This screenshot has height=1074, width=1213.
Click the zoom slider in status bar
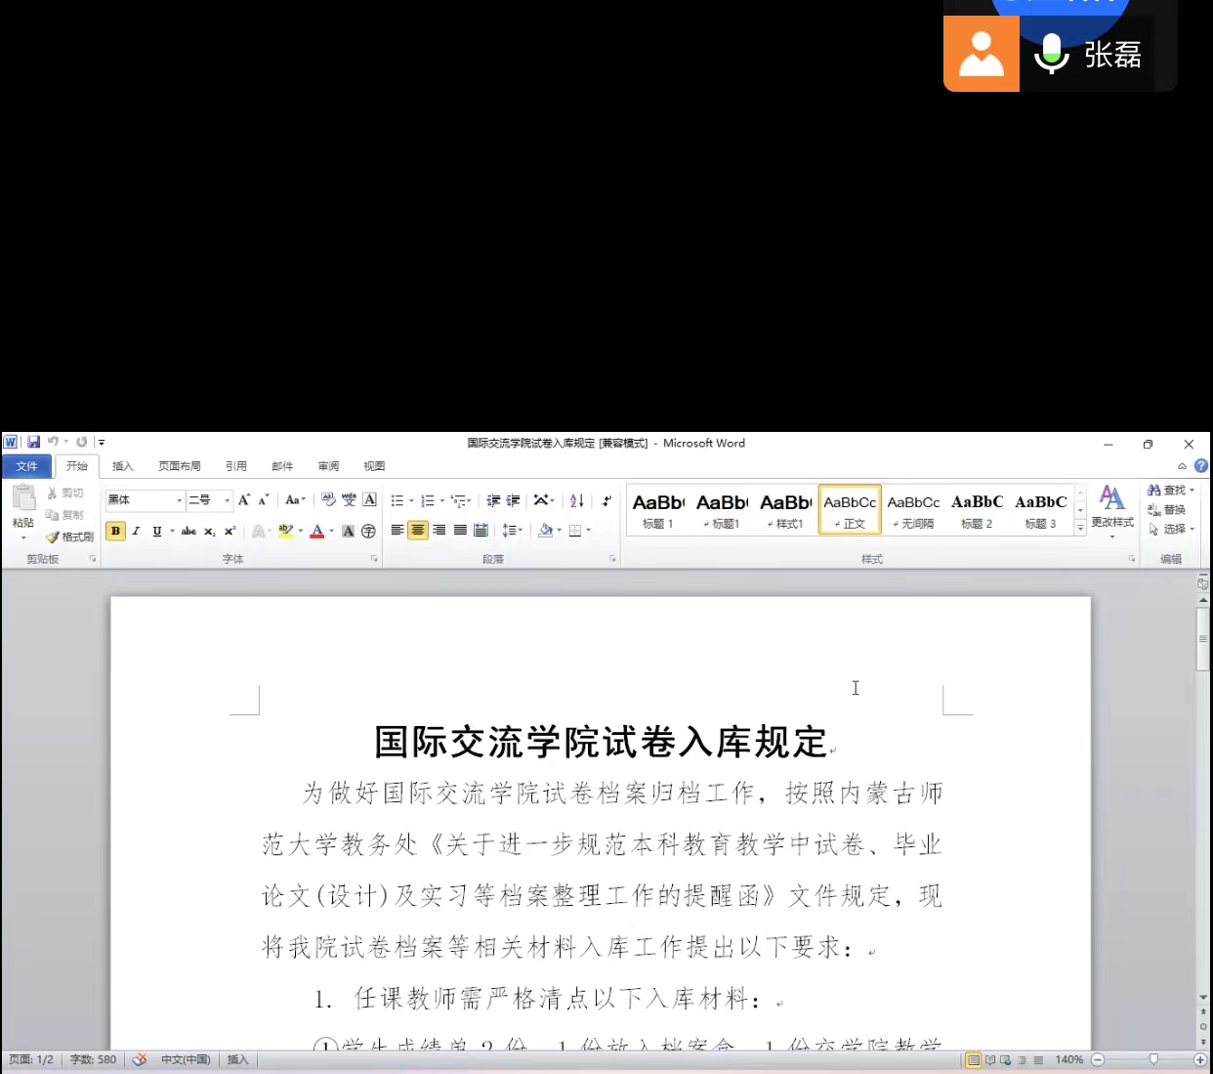pos(1153,1059)
